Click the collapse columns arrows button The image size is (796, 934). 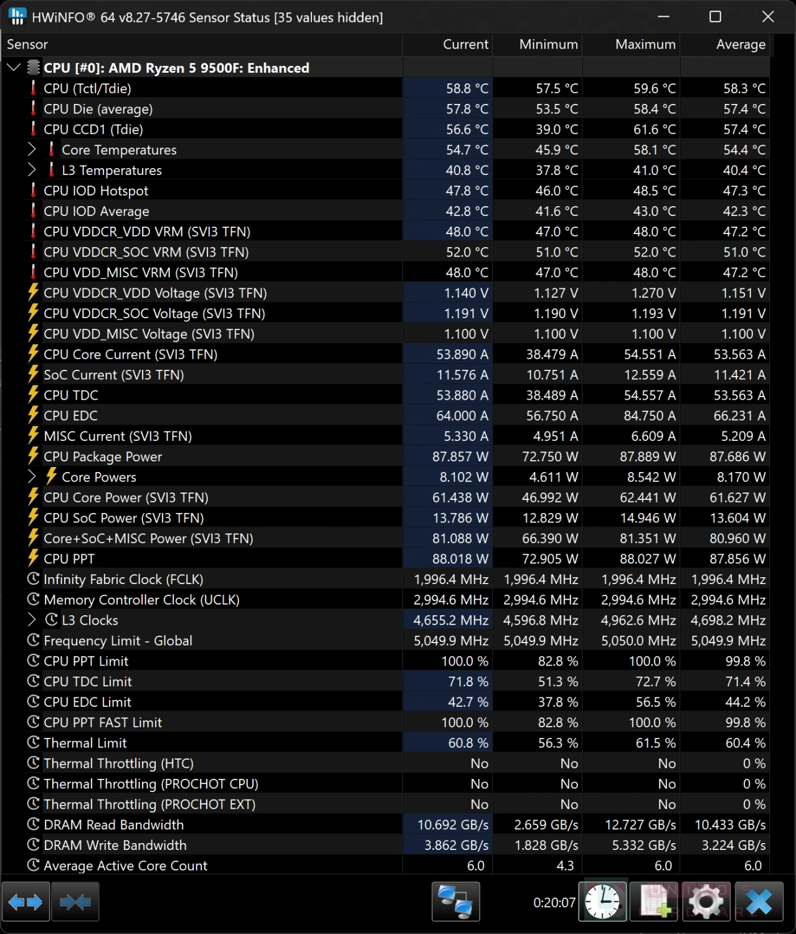[75, 902]
